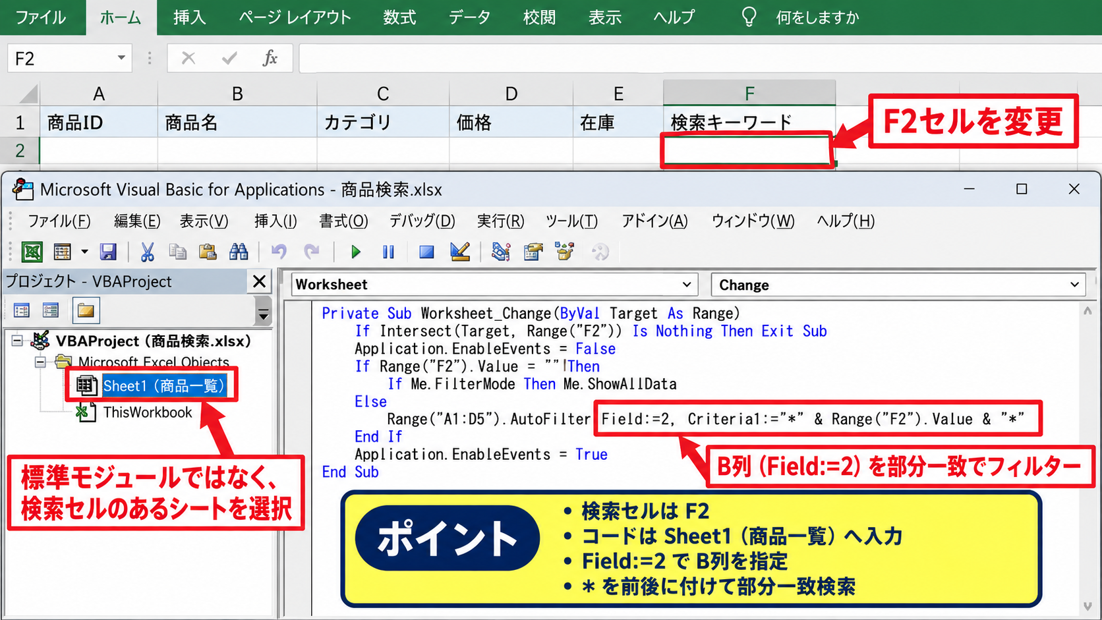Open the Name Box dropdown arrow
Screen dimensions: 1102x620
pyautogui.click(x=121, y=58)
